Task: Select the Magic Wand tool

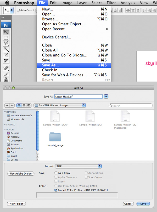Action: 6,49
